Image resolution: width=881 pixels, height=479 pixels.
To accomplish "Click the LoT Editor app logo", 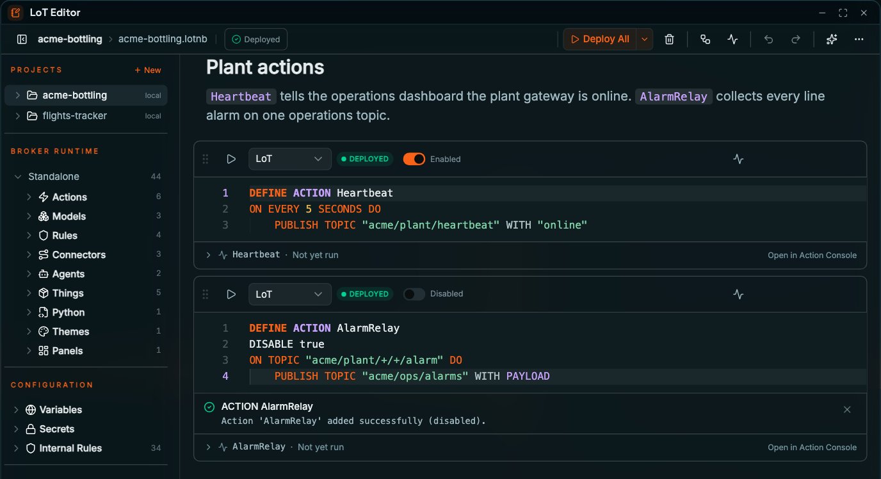I will click(15, 12).
